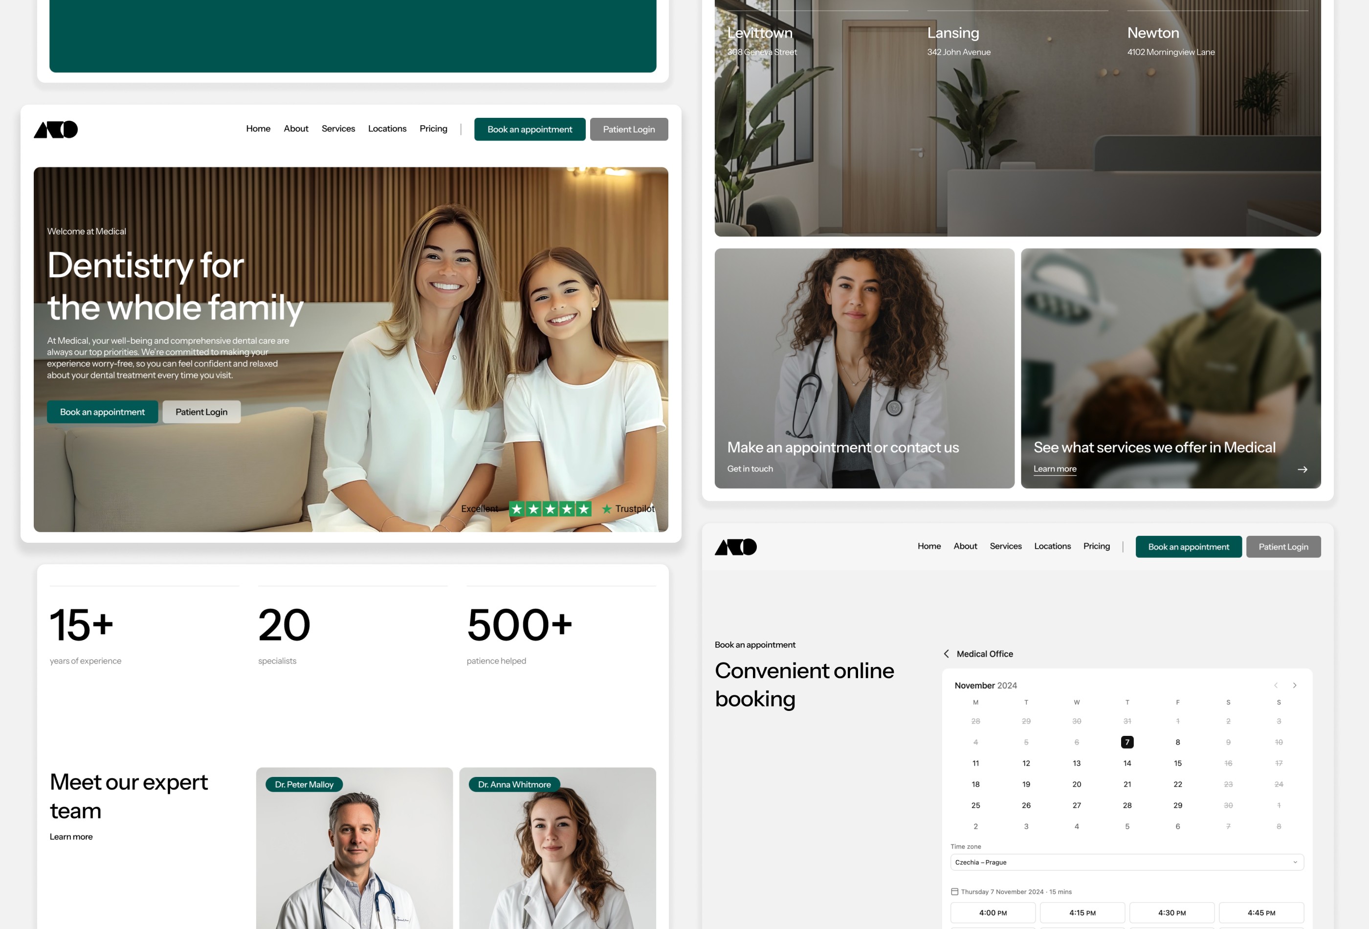The image size is (1369, 929).
Task: Click Patient Login button top navigation
Action: point(629,129)
